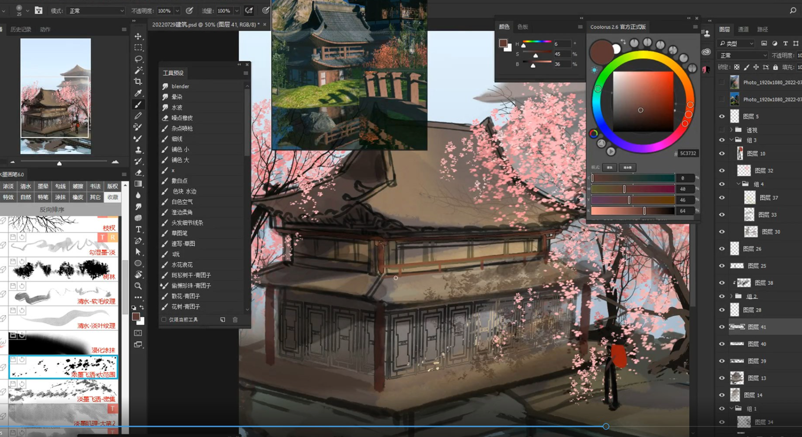Select the Horizontal Type tool
The height and width of the screenshot is (437, 802).
point(138,229)
